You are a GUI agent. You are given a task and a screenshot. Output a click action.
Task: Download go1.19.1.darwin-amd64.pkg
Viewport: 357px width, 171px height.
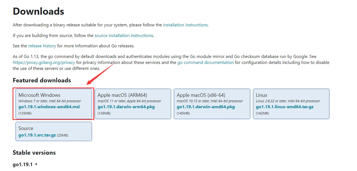point(206,107)
